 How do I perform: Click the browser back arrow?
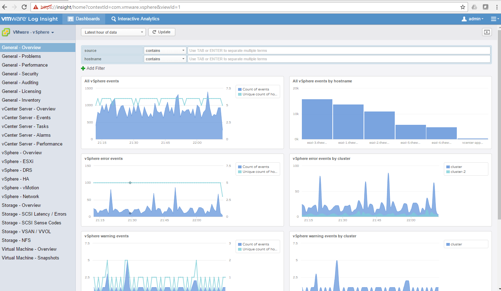[x=5, y=7]
